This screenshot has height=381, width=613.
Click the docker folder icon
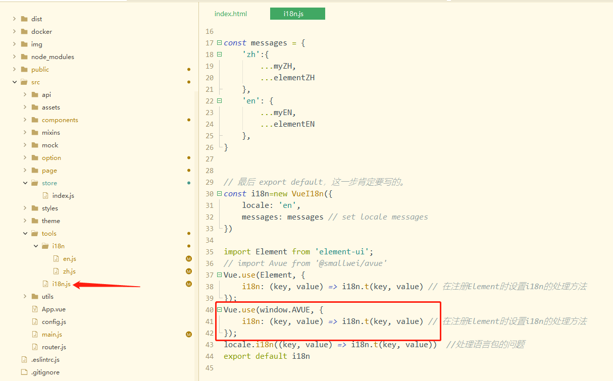pos(24,31)
